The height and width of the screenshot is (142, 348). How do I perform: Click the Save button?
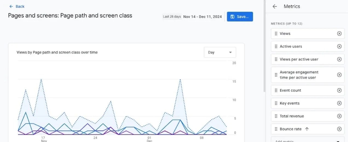[x=240, y=17]
